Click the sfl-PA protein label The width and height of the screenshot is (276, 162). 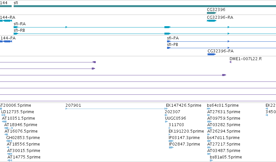click(x=173, y=38)
